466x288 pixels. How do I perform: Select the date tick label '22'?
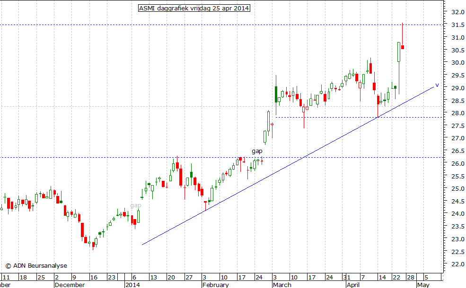396,278
